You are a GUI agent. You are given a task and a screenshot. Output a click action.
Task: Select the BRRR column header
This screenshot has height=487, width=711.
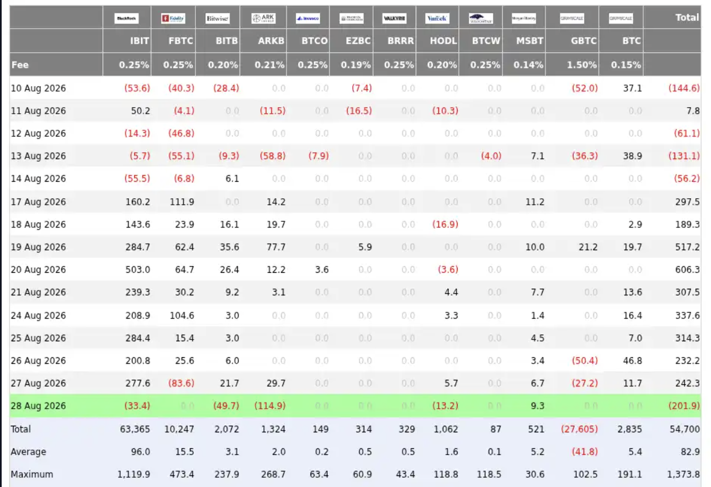401,41
